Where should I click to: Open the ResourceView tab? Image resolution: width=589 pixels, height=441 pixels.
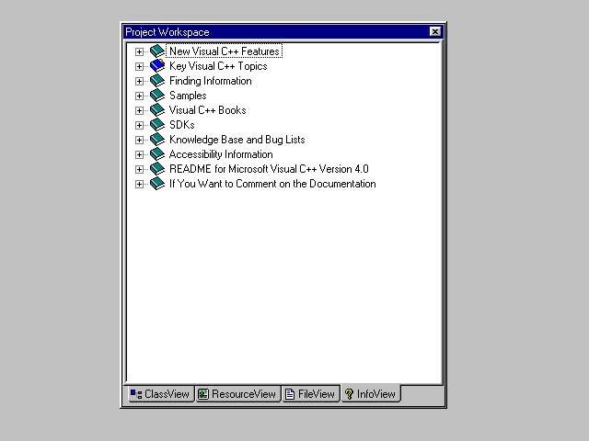click(237, 394)
